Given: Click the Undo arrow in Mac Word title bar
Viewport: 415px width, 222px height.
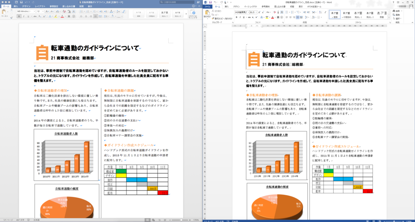Looking at the screenshot, I should click(x=26, y=2).
